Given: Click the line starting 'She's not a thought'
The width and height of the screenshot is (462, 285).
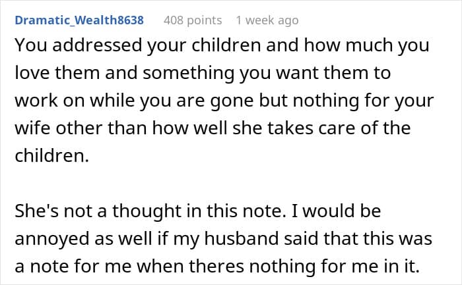Looking at the screenshot, I should point(200,212).
